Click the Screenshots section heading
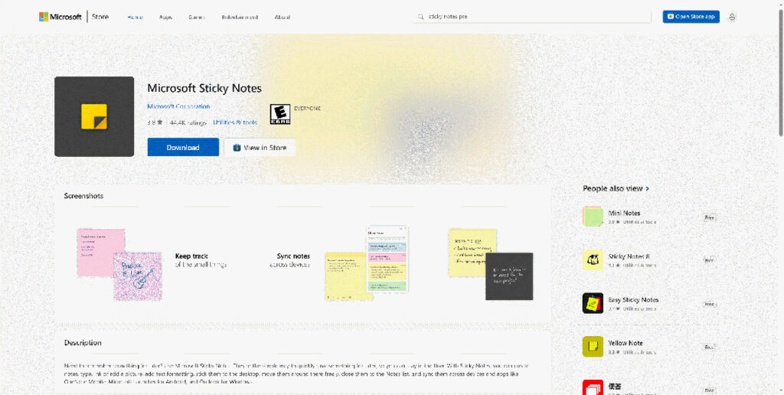 [x=83, y=196]
